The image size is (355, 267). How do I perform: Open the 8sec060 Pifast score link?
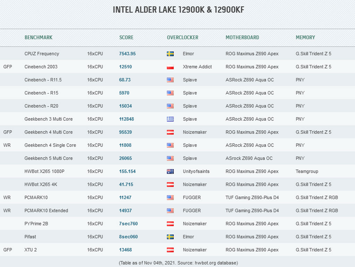coord(128,237)
